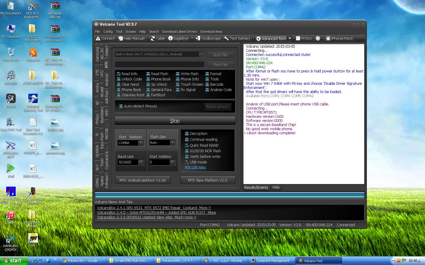Select the NCK BOX Main Module icon
The image size is (425, 265).
[33, 196]
